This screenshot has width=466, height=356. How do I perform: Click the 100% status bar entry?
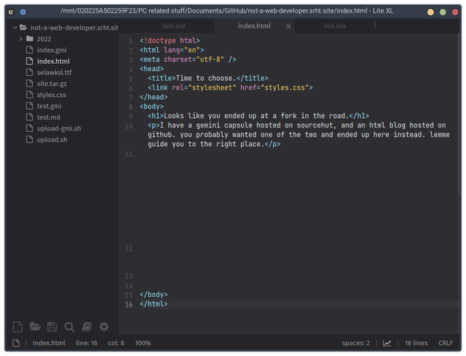[x=143, y=343]
